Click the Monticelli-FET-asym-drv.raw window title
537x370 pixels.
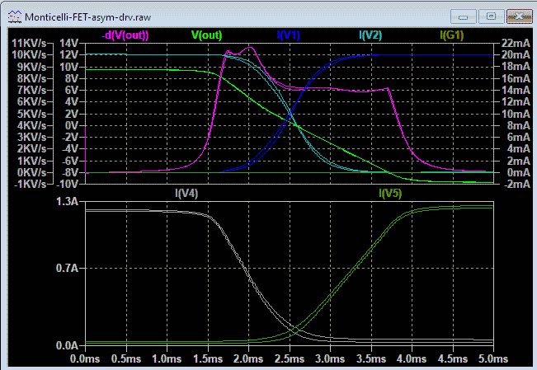[87, 17]
